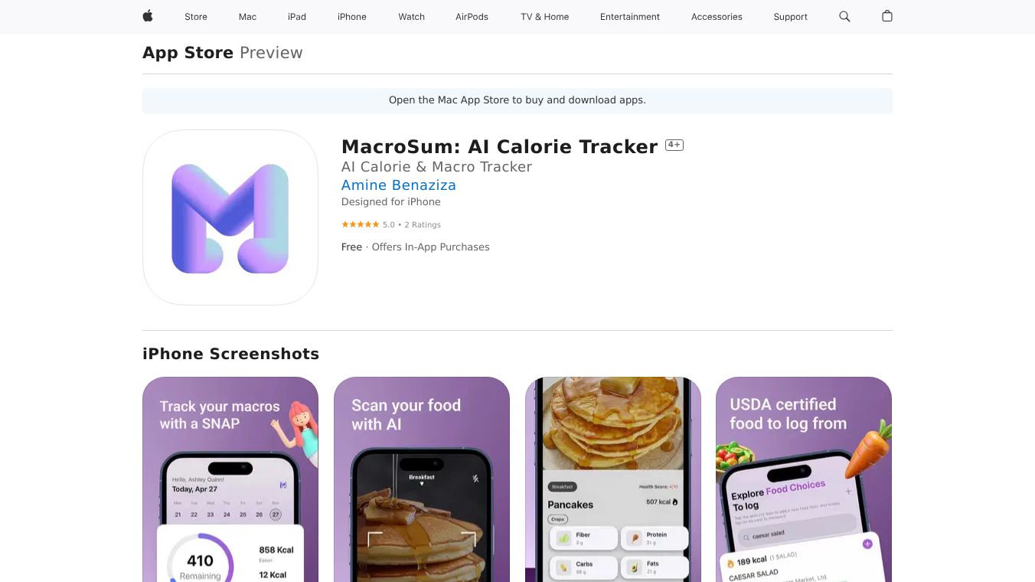View the 'USDA certified food' screenshot

[804, 479]
